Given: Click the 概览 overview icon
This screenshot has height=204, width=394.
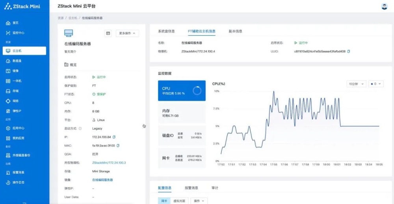Looking at the screenshot, I should (x=66, y=65).
